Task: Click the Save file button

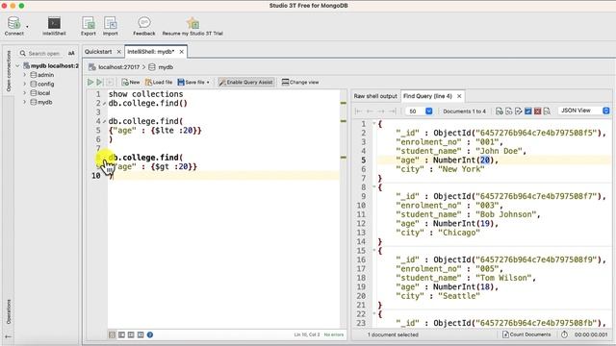Action: pyautogui.click(x=192, y=82)
